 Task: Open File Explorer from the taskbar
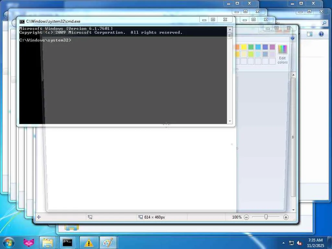[x=48, y=243]
